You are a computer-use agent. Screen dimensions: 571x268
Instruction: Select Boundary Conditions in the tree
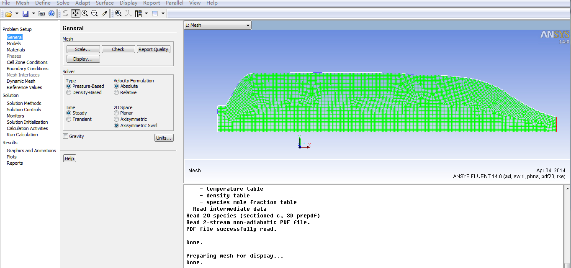coord(28,69)
